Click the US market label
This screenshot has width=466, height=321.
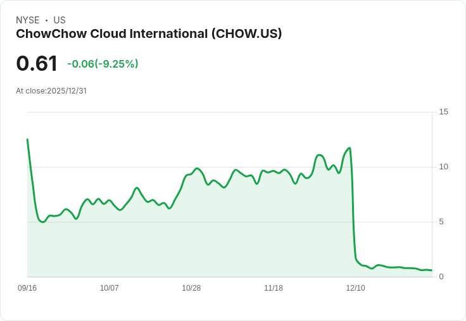point(60,20)
